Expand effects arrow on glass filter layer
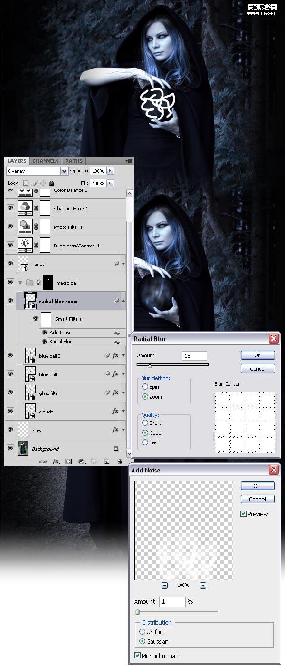 click(123, 393)
